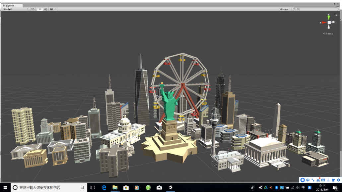Open Microsoft Store from taskbar
Image resolution: width=342 pixels, height=192 pixels.
126,187
